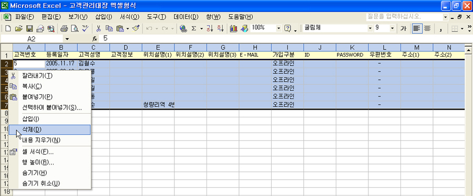This screenshot has width=473, height=196.
Task: Open the 데이터(D) menu
Action: pos(186,17)
